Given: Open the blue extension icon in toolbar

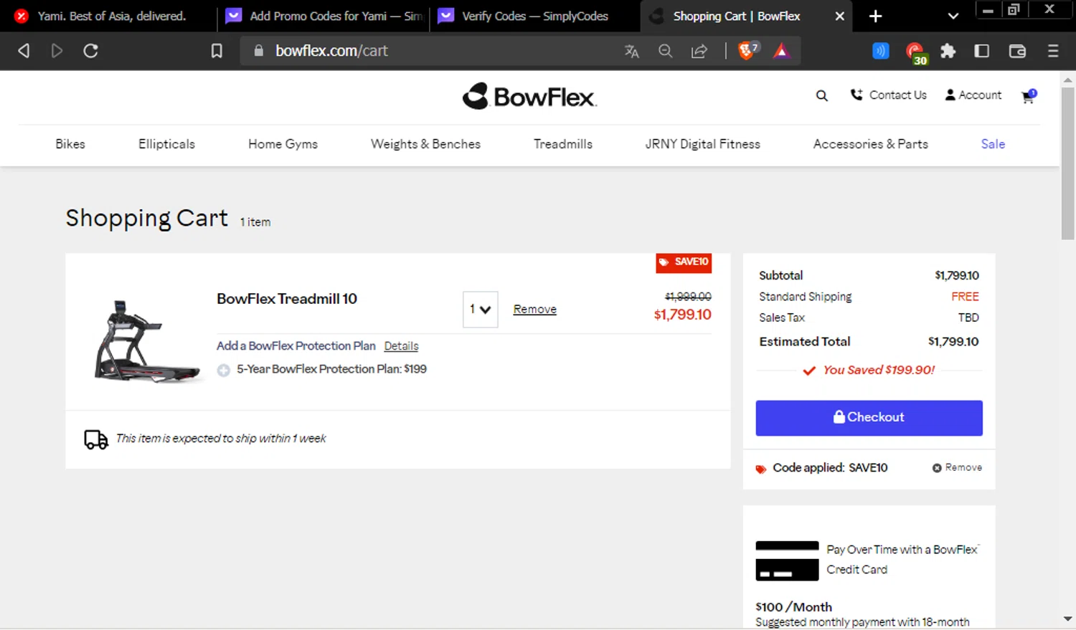Looking at the screenshot, I should click(881, 51).
